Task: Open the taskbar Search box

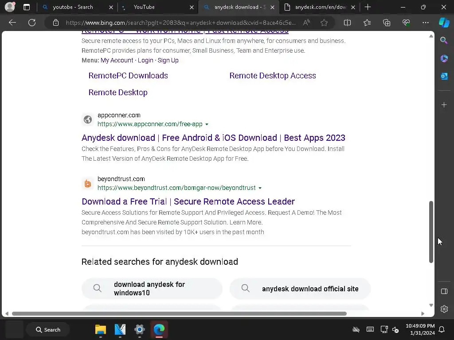Action: [48, 329]
